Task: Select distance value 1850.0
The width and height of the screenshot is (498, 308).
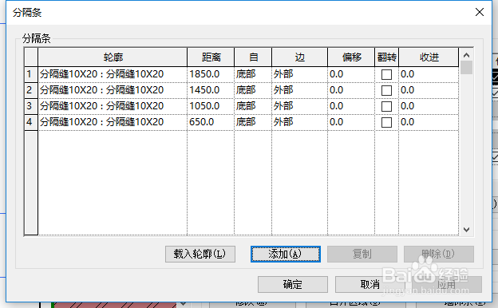Action: (x=211, y=74)
